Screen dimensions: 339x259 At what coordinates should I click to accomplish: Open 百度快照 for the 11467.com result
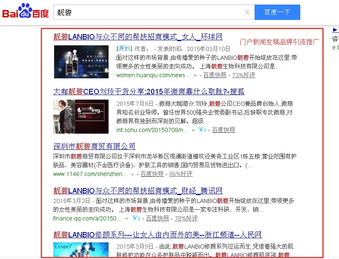coord(152,174)
